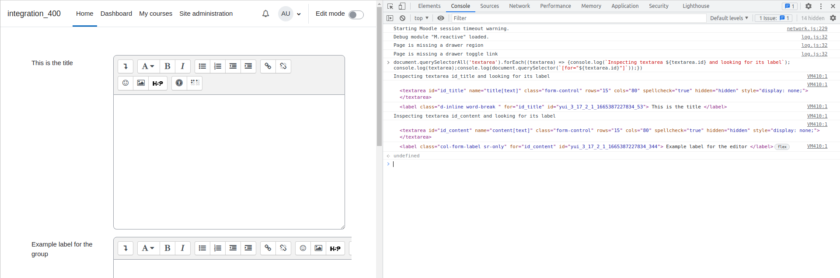
Task: Click the console Filter field
Action: [579, 18]
